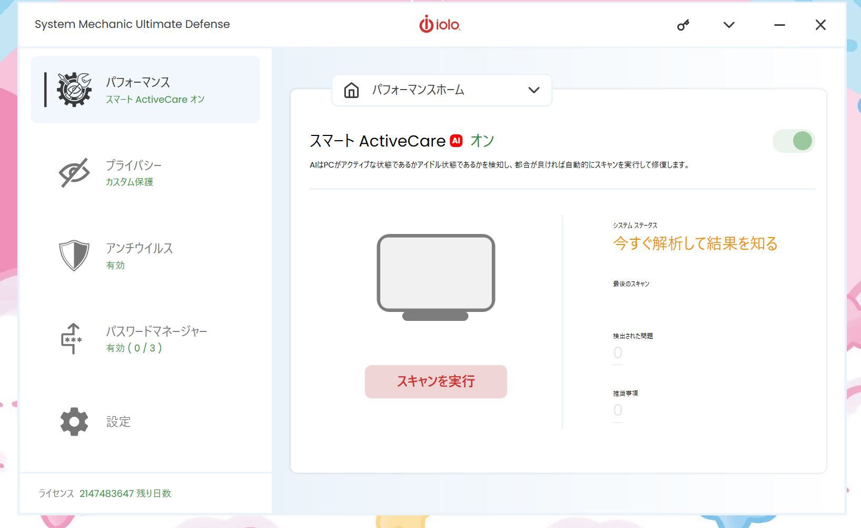Open the chevron menu in the title bar
This screenshot has width=861, height=528.
729,24
